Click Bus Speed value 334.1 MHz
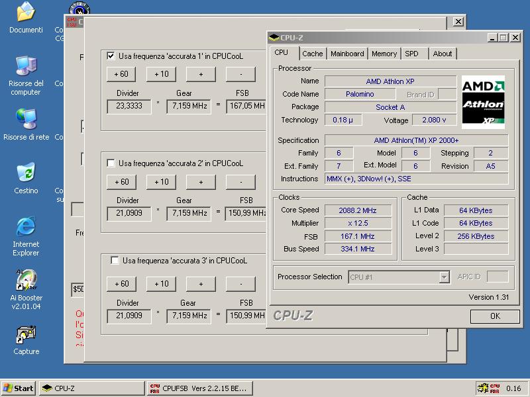Screen dimensions: 530x397 (x=358, y=249)
